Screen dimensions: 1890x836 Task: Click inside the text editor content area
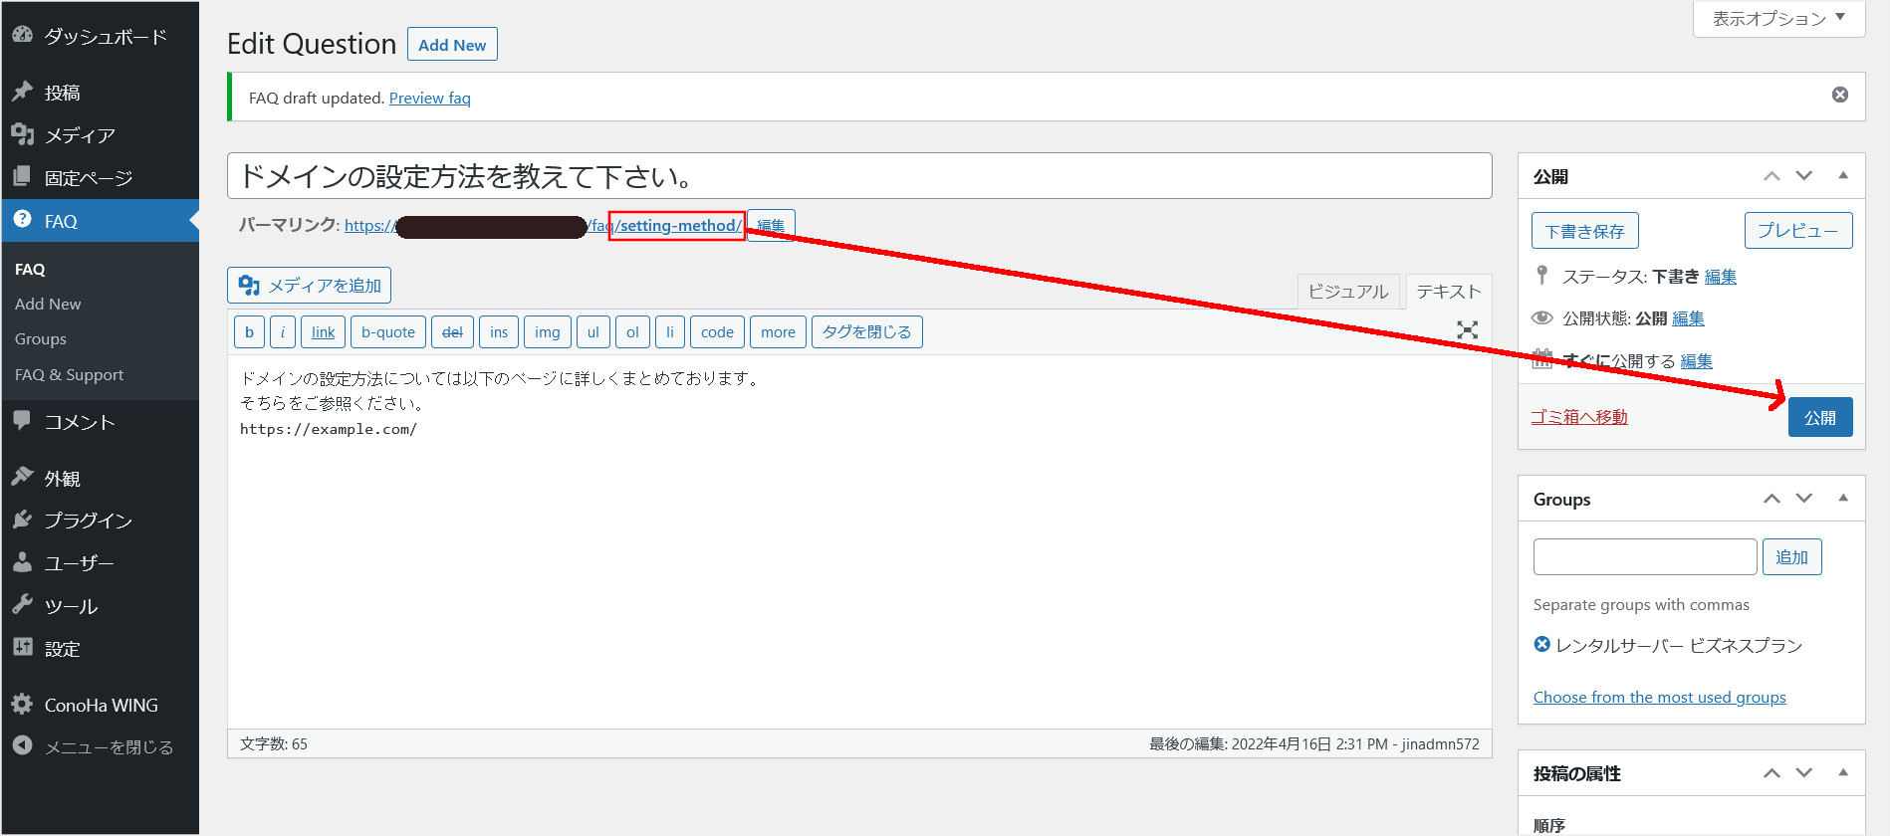859,542
